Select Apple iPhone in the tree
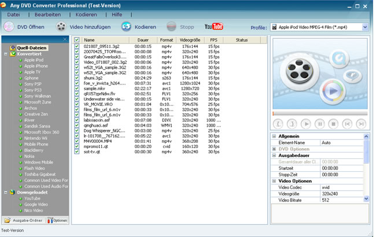This screenshot has height=237, width=376. pos(36,66)
